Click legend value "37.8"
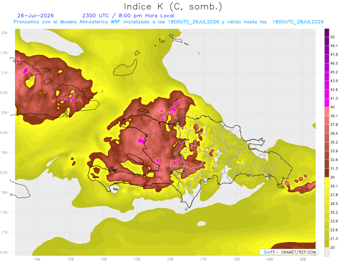The width and height of the screenshot is (340, 263). 334,125
